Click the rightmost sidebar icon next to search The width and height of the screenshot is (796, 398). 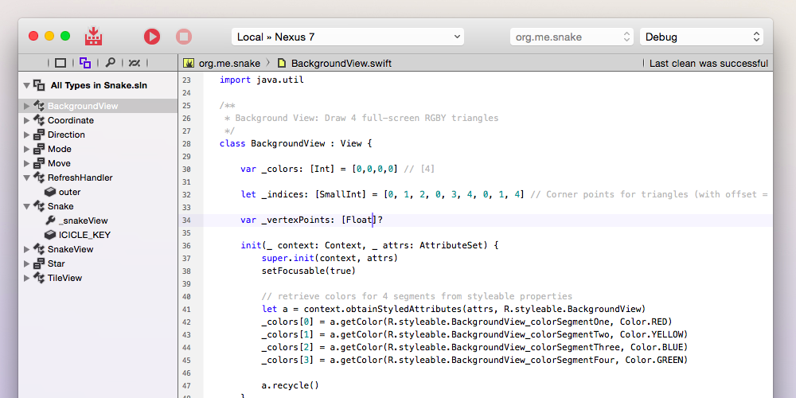[x=135, y=63]
